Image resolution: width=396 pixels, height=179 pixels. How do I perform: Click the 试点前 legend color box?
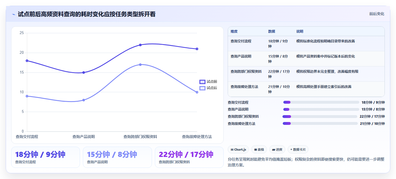pos(202,82)
